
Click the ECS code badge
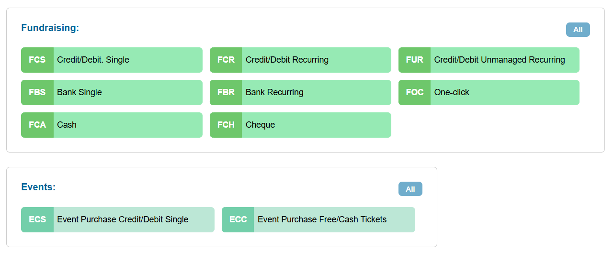37,219
